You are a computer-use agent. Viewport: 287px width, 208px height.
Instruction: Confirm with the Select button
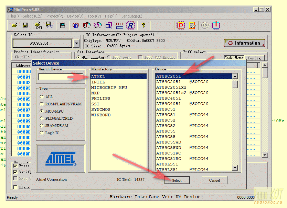[x=177, y=180]
